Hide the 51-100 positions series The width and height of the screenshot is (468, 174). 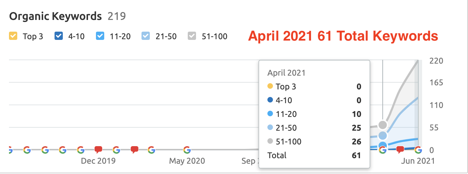(191, 36)
